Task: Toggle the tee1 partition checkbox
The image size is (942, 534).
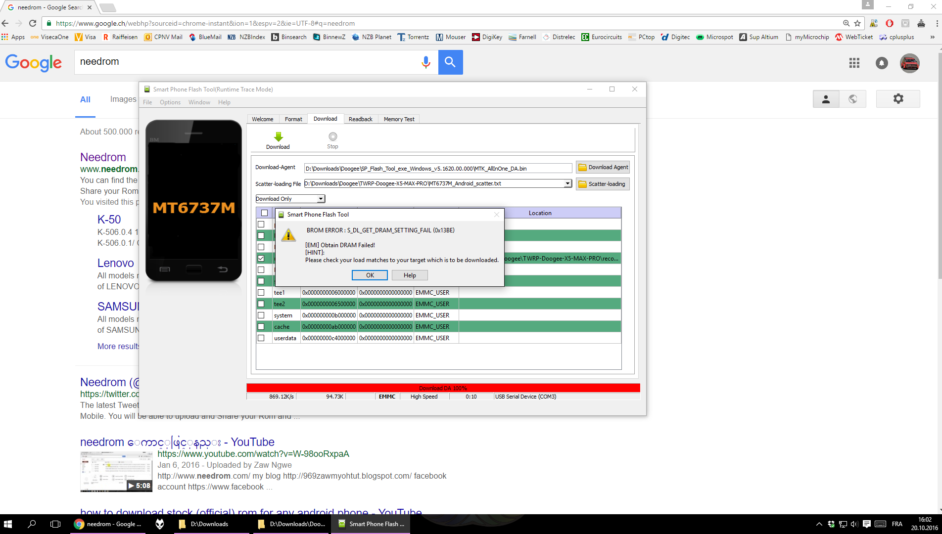Action: coord(261,293)
